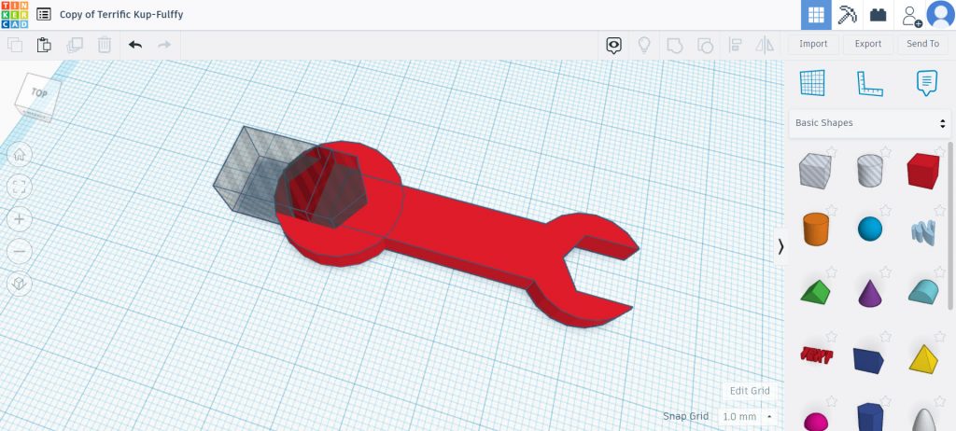The width and height of the screenshot is (956, 431).
Task: Toggle perspective/orthographic view cube icon
Action: tap(20, 284)
